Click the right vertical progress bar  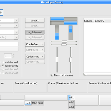[70, 33]
